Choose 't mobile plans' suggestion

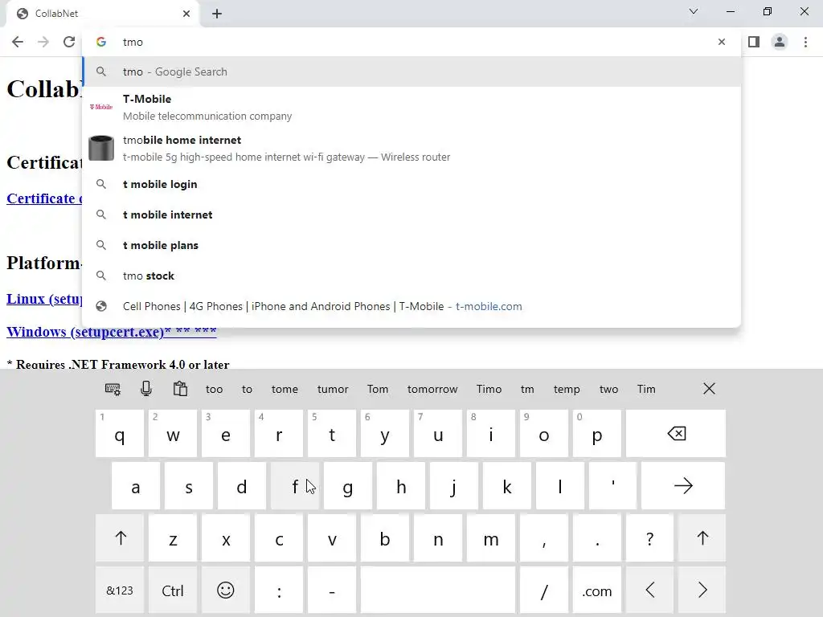click(x=412, y=245)
